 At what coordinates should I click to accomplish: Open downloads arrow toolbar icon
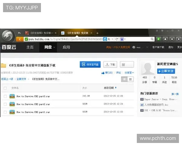179,39
